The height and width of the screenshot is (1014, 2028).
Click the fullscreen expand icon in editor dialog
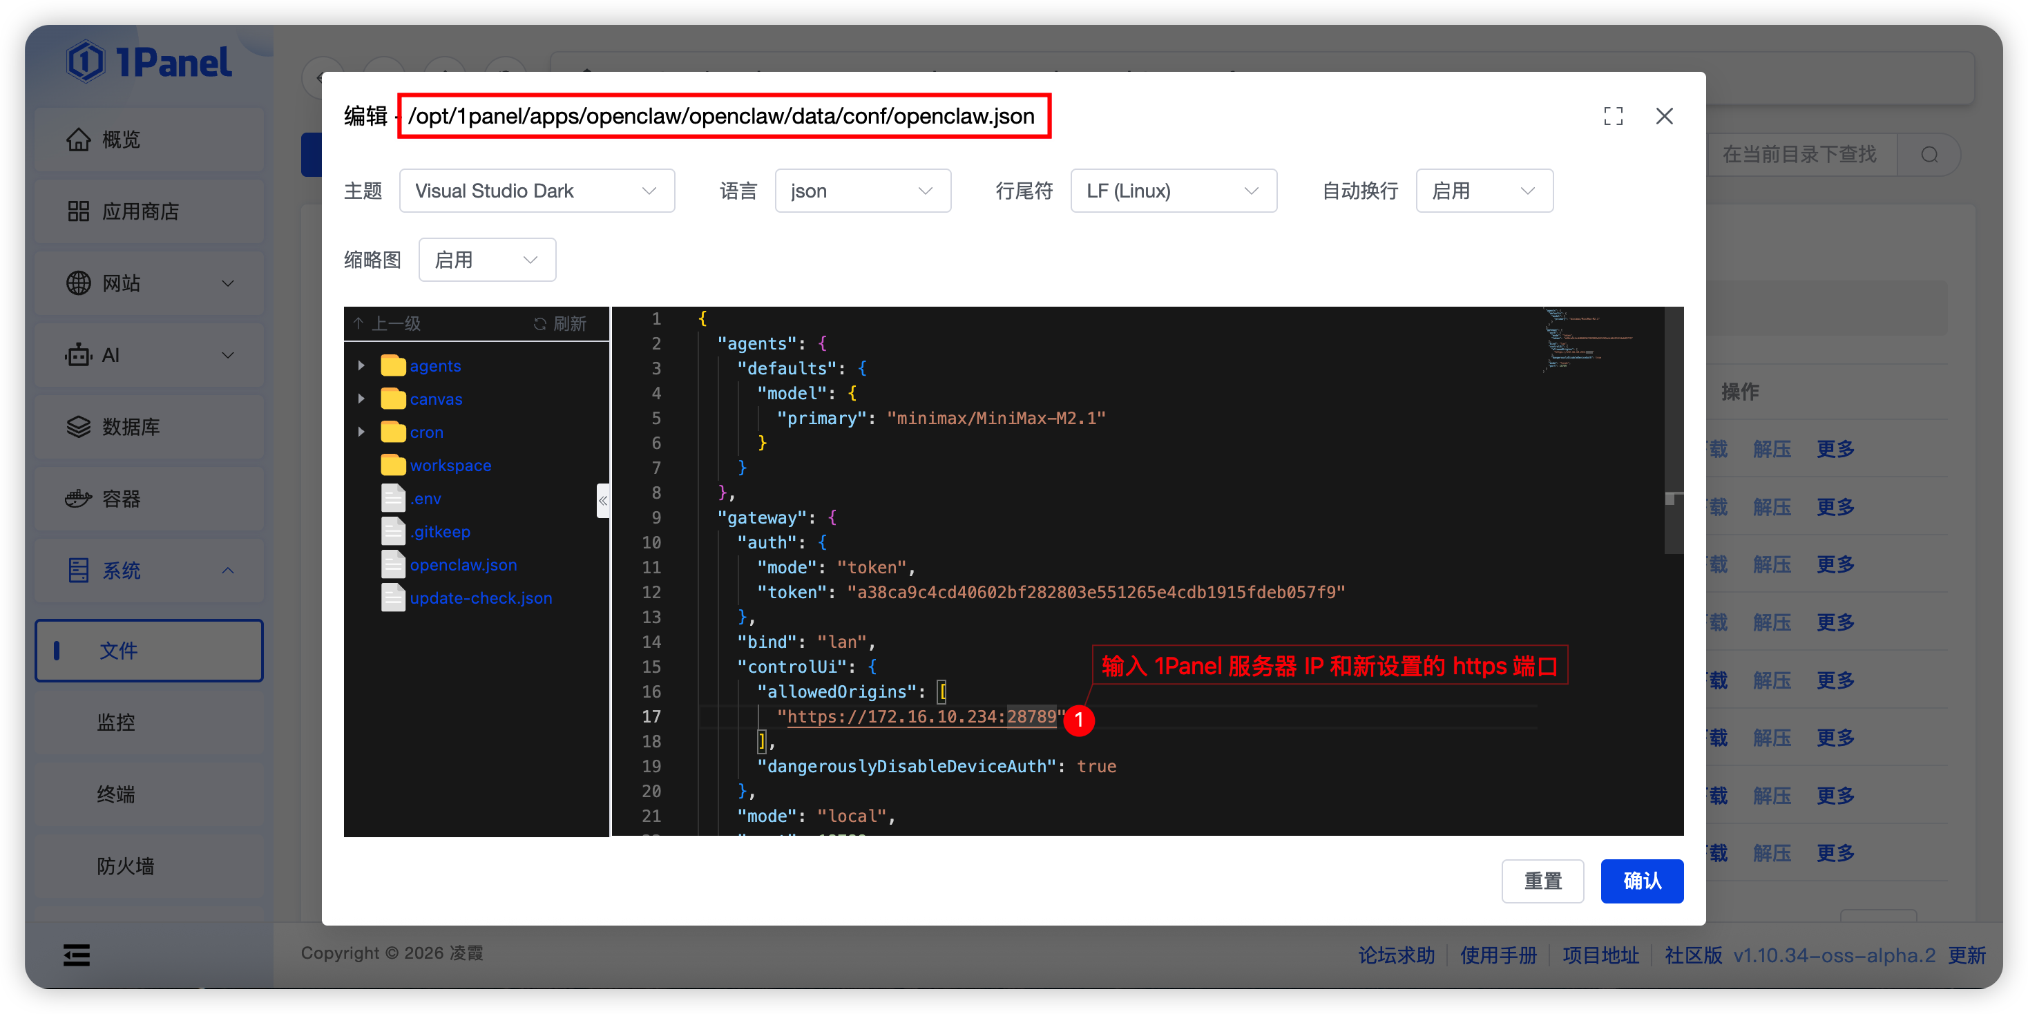[1613, 117]
